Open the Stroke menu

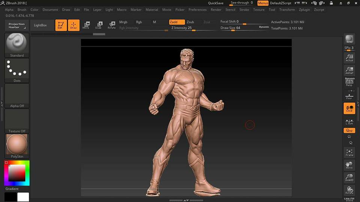pyautogui.click(x=244, y=10)
